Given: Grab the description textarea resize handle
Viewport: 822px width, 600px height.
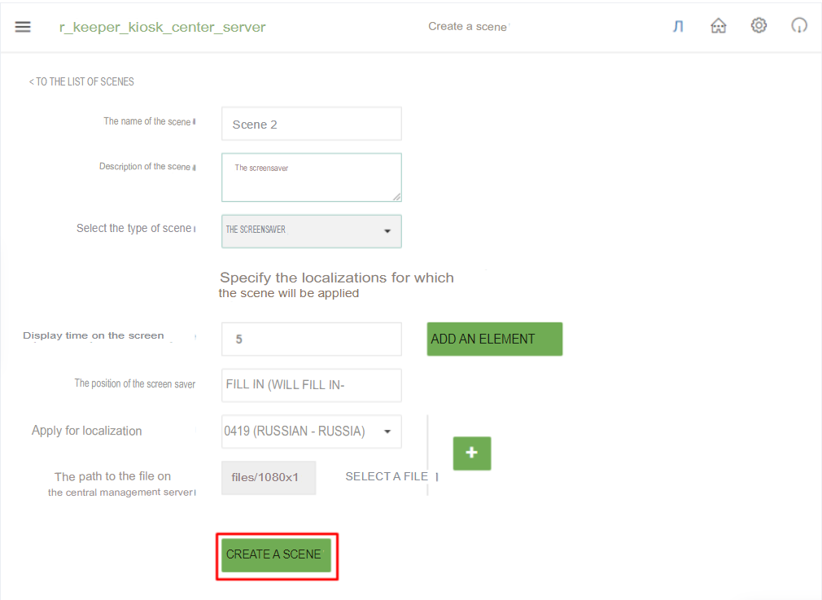Looking at the screenshot, I should point(396,196).
